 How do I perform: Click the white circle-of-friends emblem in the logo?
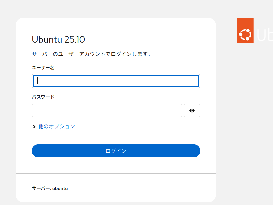[x=245, y=34]
